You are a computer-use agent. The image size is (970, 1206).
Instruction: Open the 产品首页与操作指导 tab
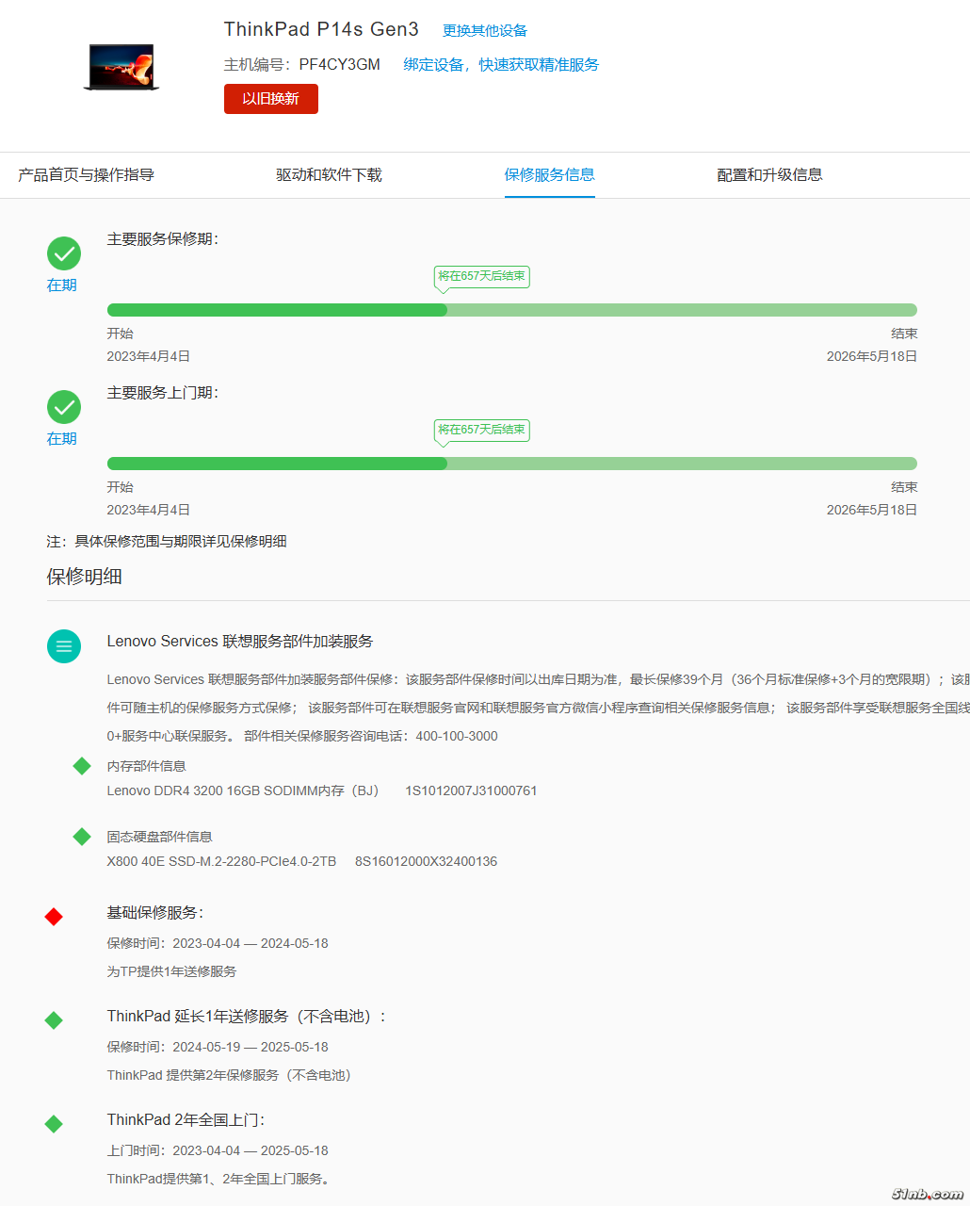[86, 175]
